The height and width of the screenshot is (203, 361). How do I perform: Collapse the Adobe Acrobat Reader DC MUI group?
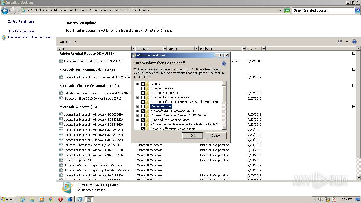354,53
